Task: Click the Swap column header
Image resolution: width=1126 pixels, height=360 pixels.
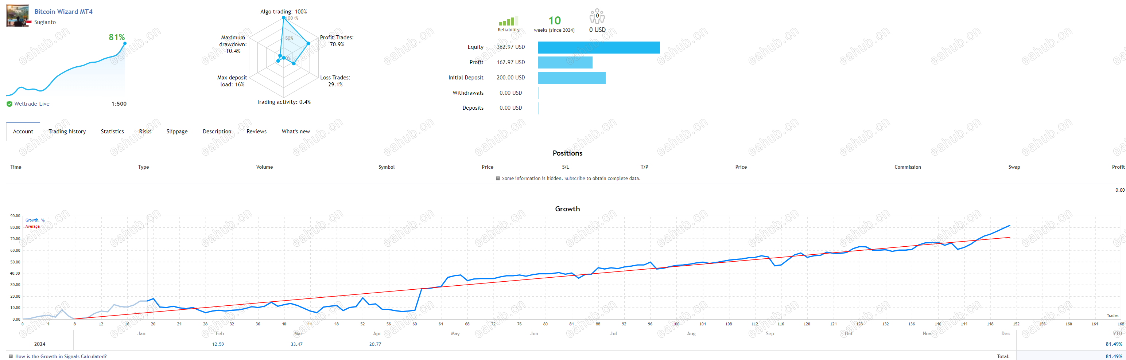Action: 1014,167
